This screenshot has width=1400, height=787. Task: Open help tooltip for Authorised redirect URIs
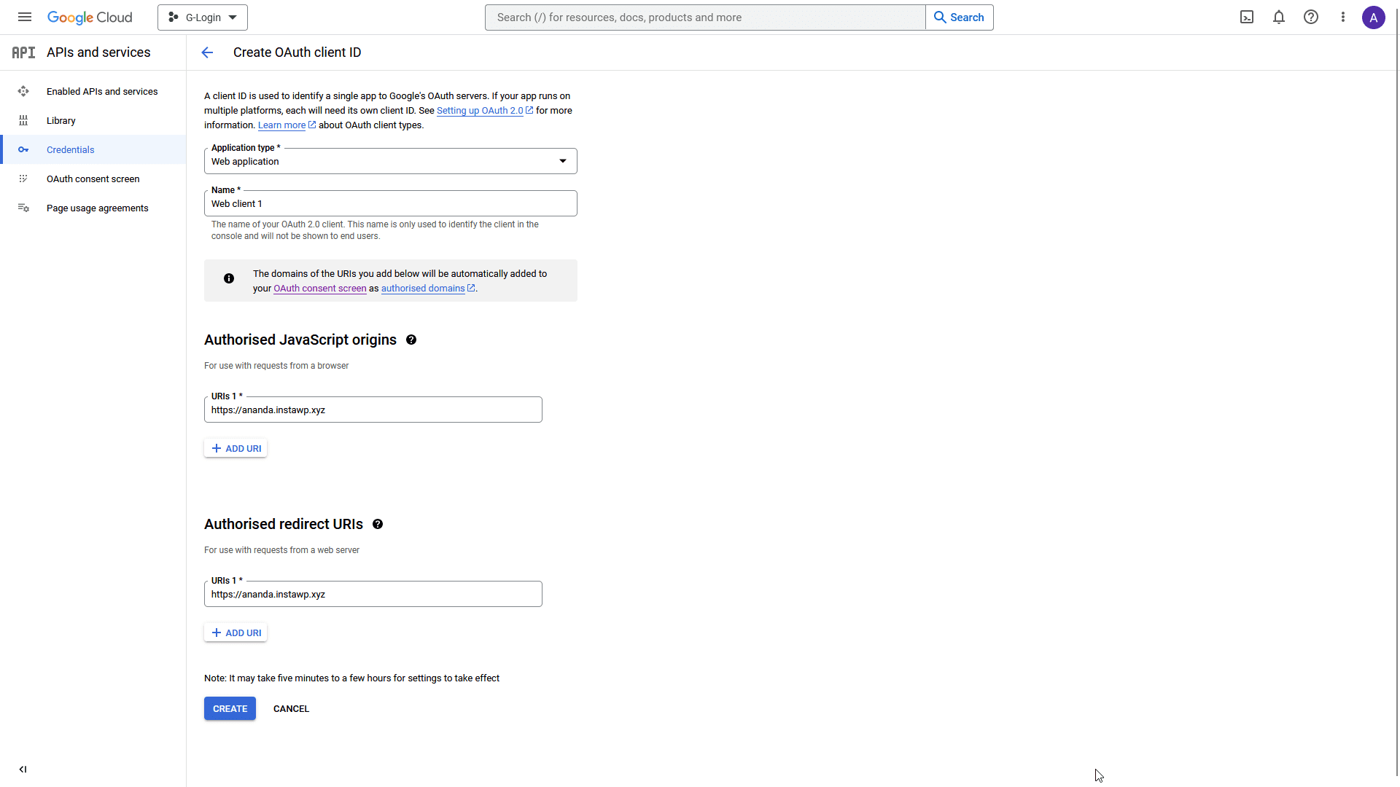378,524
